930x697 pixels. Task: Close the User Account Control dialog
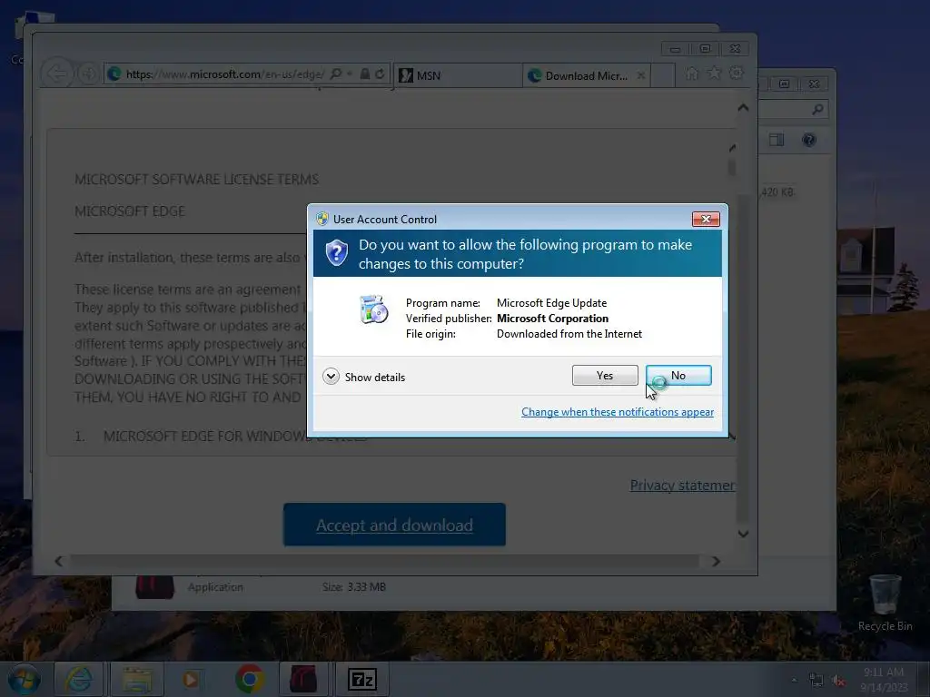pyautogui.click(x=706, y=219)
